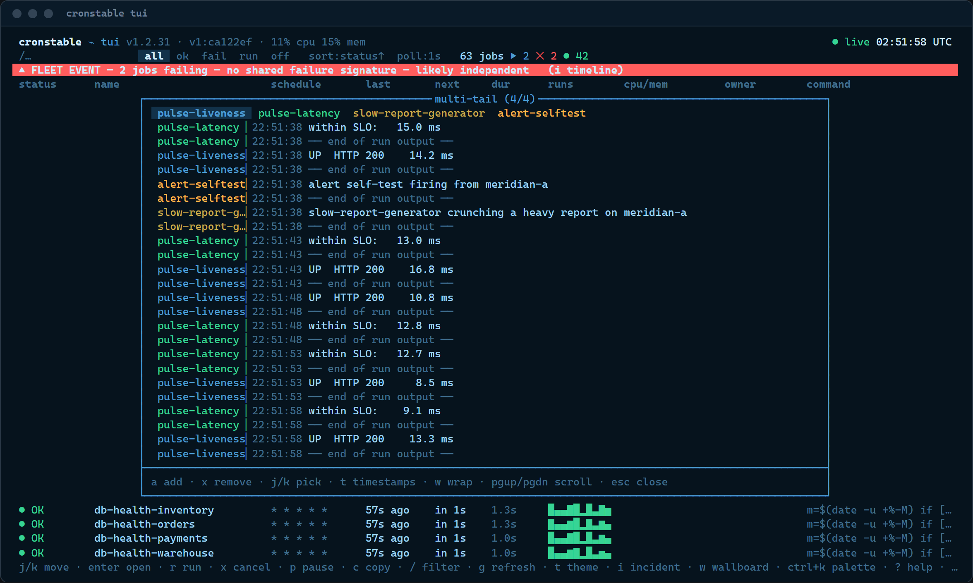This screenshot has width=973, height=583.
Task: Sort by the next column header
Action: 447,84
